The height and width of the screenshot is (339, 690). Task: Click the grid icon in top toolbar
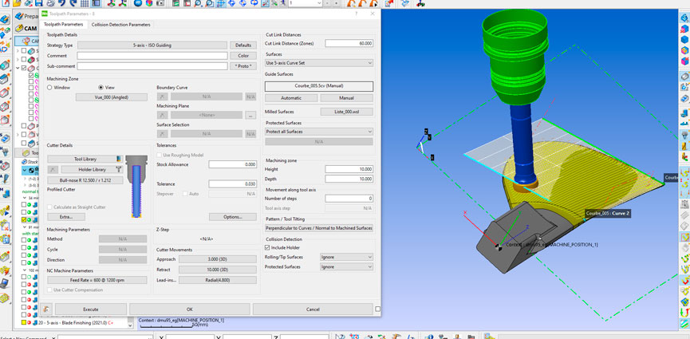point(85,4)
